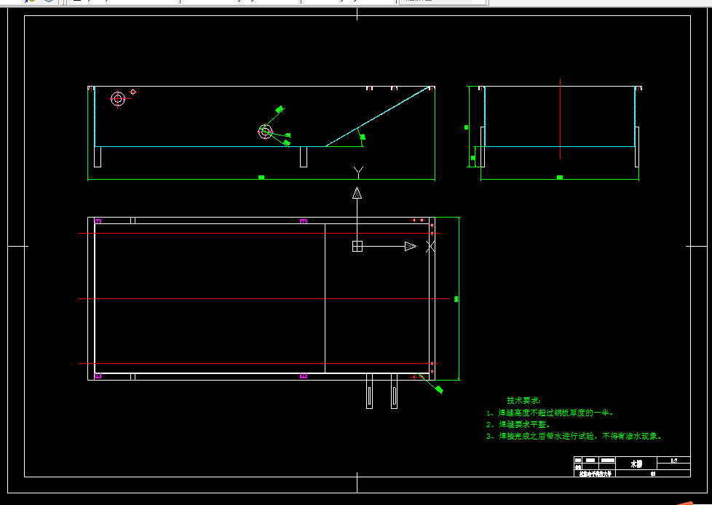This screenshot has width=712, height=505.
Task: Select the partition line inside the top view
Action: [x=325, y=298]
